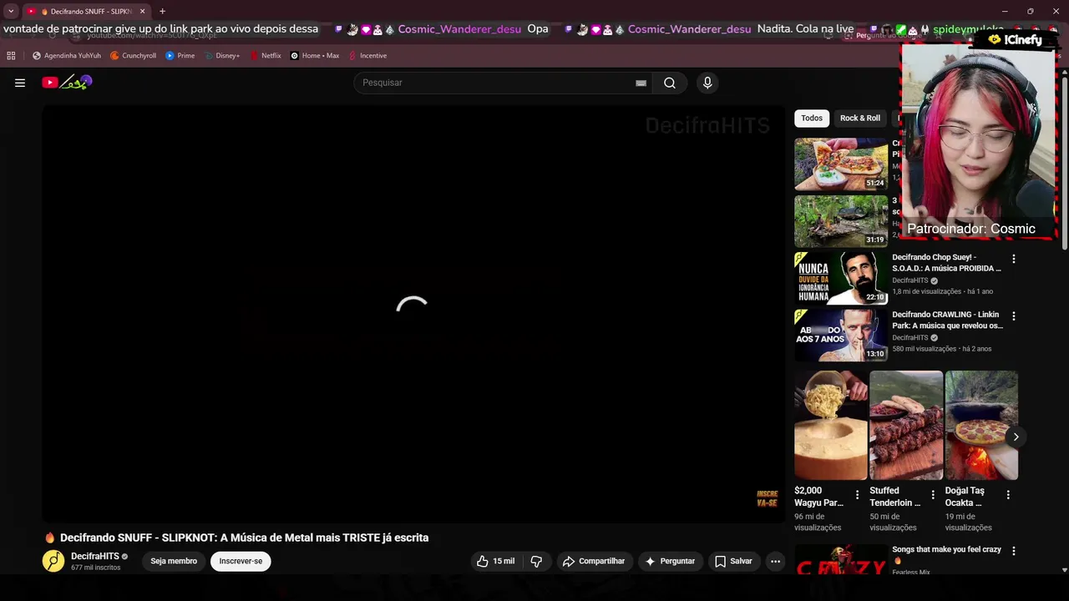The width and height of the screenshot is (1069, 601).
Task: Open Doğal Taş Ocakta pizza short thumbnail
Action: click(x=981, y=425)
